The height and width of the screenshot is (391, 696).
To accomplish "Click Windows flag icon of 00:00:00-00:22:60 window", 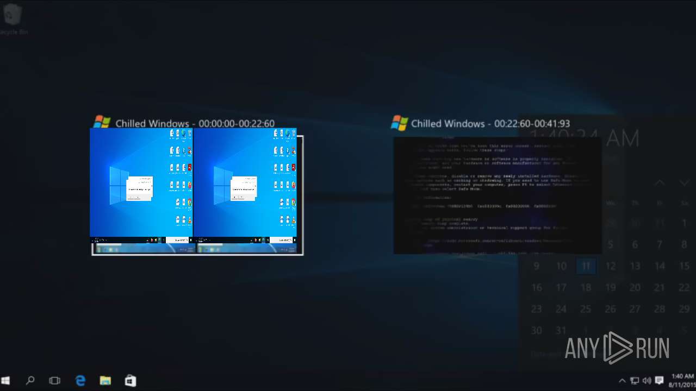I will pos(102,123).
